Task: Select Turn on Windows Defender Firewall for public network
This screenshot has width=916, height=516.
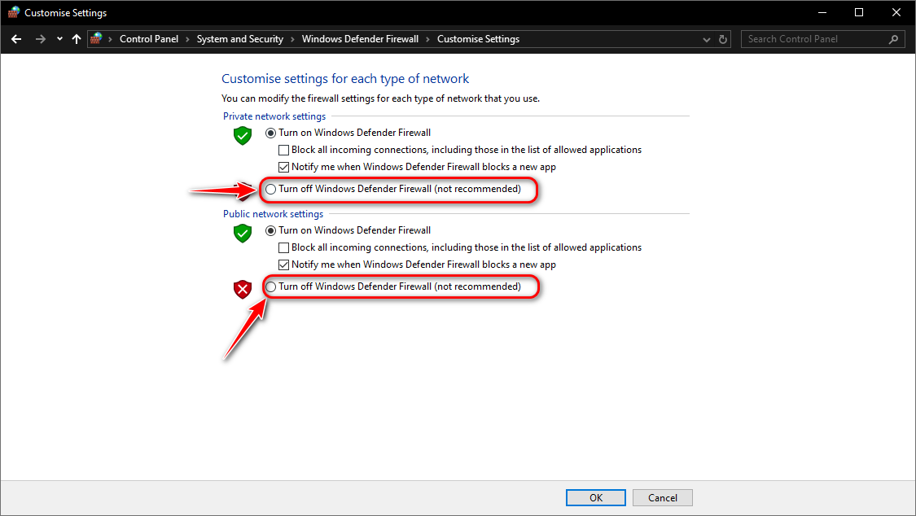Action: [270, 230]
